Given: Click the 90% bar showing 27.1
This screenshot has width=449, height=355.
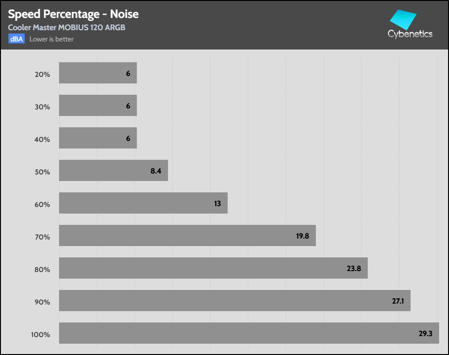Looking at the screenshot, I should [x=235, y=301].
